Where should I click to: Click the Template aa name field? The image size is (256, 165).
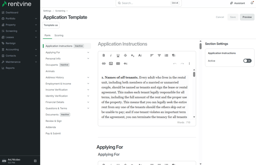click(x=51, y=25)
